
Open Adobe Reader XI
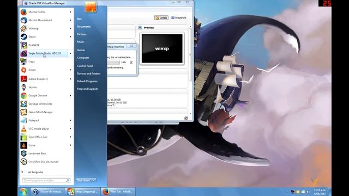pos(46,79)
